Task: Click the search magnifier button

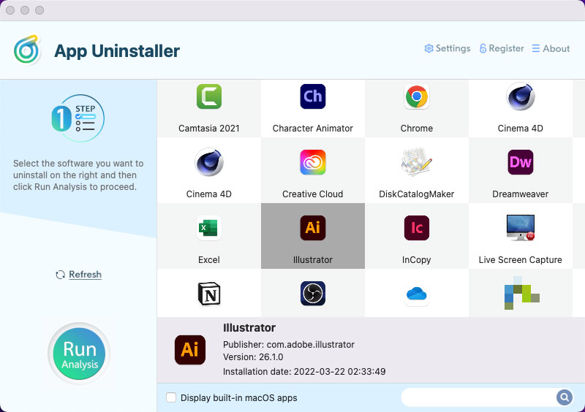Action: pos(565,397)
